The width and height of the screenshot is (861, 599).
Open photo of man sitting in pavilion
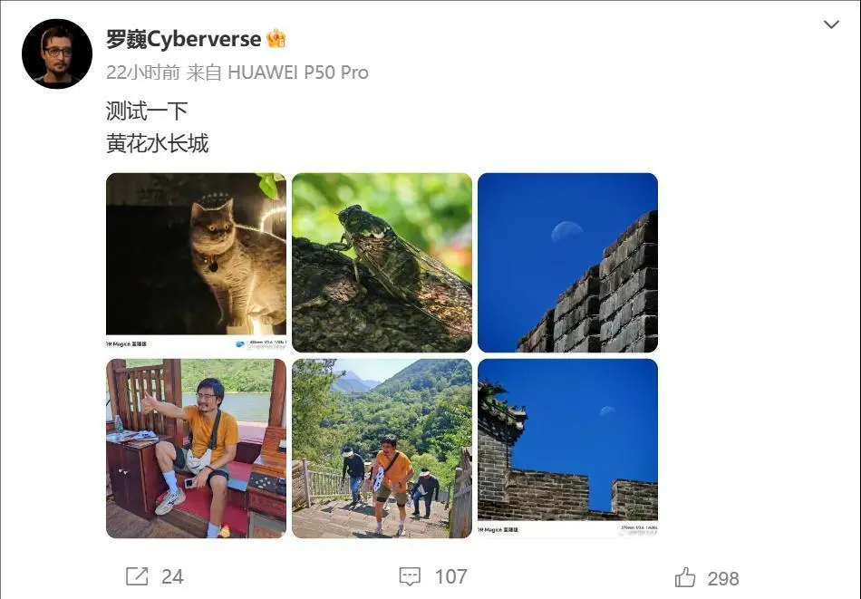(196, 449)
